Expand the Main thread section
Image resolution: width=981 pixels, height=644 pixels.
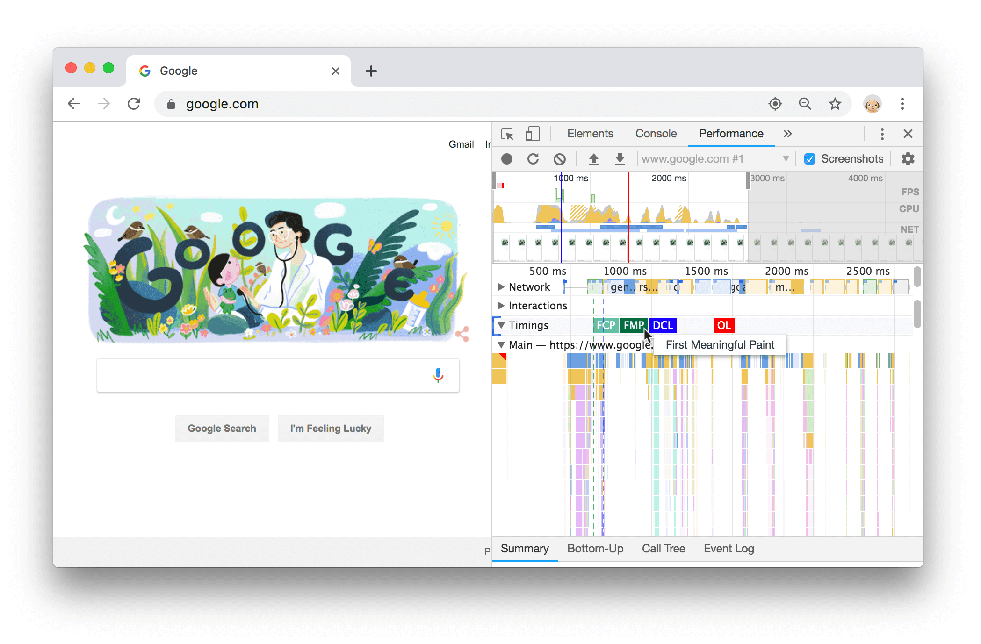(x=500, y=346)
